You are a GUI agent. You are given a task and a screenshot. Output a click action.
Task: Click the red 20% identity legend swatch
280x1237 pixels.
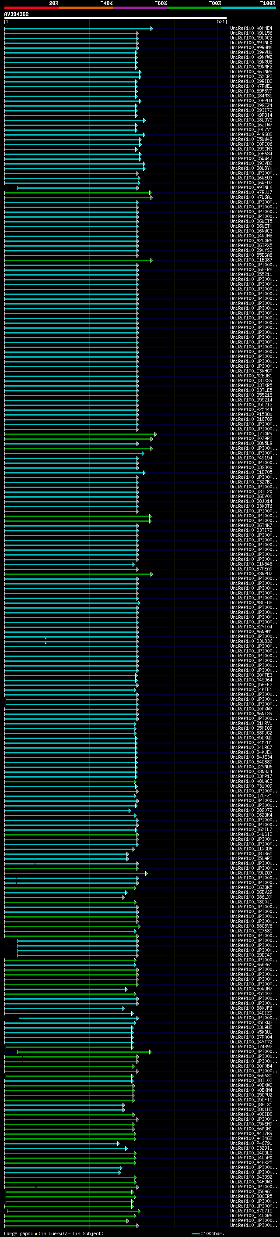click(x=31, y=8)
